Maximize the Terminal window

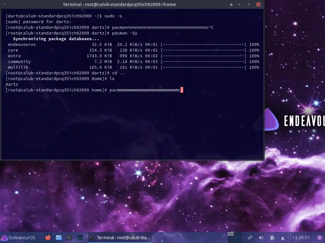pos(249,4)
